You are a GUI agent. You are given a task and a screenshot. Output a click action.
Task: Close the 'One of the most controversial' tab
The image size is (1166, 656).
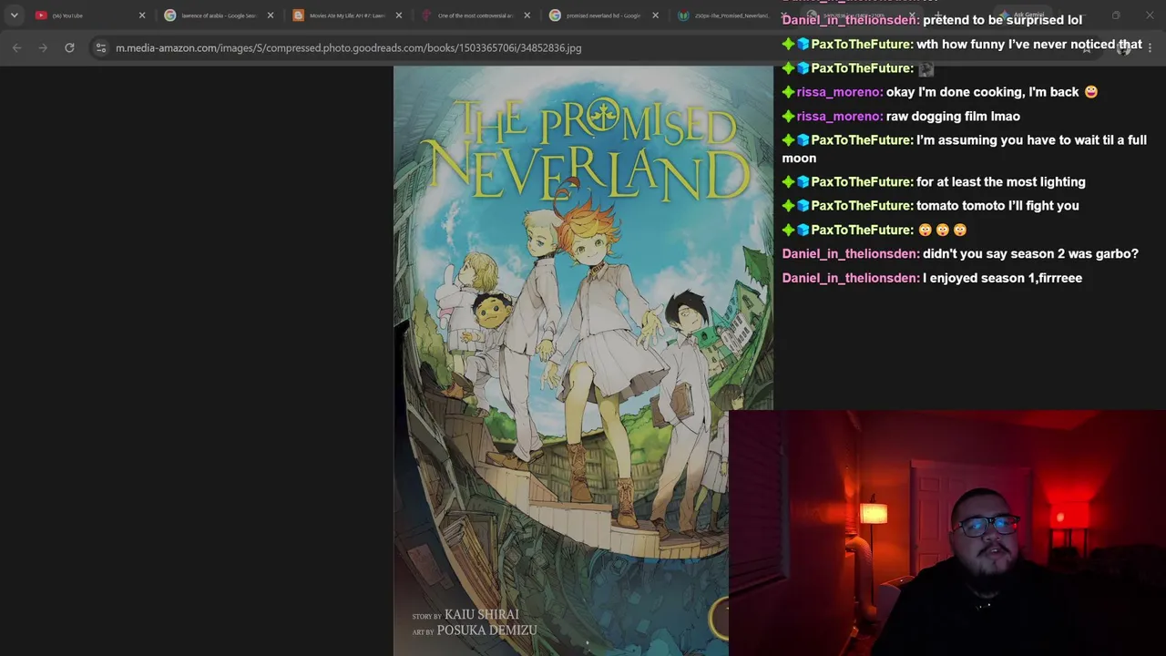527,15
